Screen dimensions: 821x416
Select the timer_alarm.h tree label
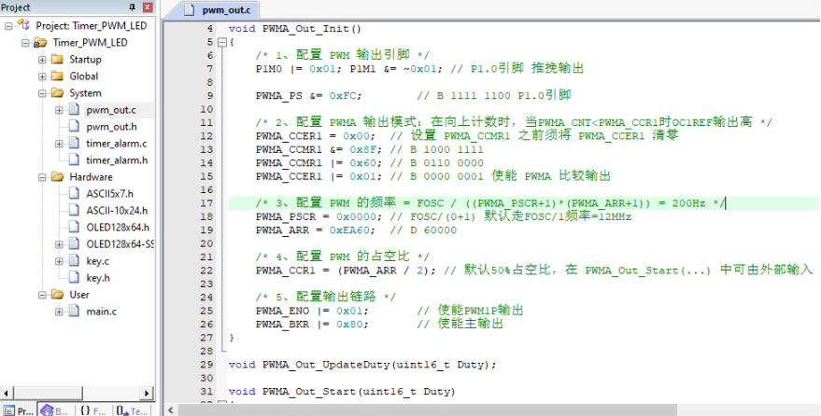pyautogui.click(x=117, y=159)
